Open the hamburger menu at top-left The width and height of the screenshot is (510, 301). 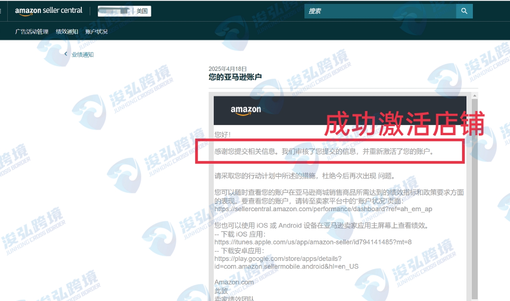coord(1,11)
